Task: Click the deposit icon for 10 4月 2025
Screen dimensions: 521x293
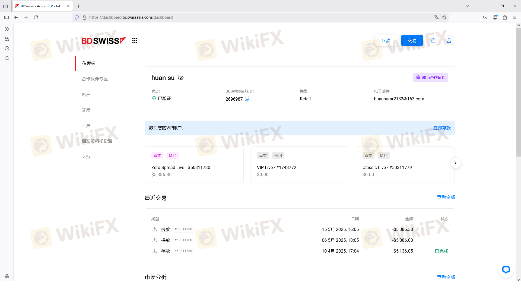Action: tap(155, 251)
